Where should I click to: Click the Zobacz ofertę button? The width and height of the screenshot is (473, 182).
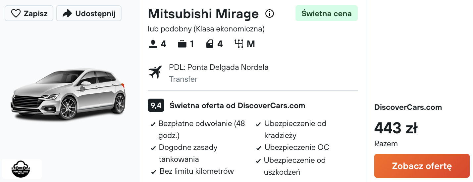click(x=422, y=166)
